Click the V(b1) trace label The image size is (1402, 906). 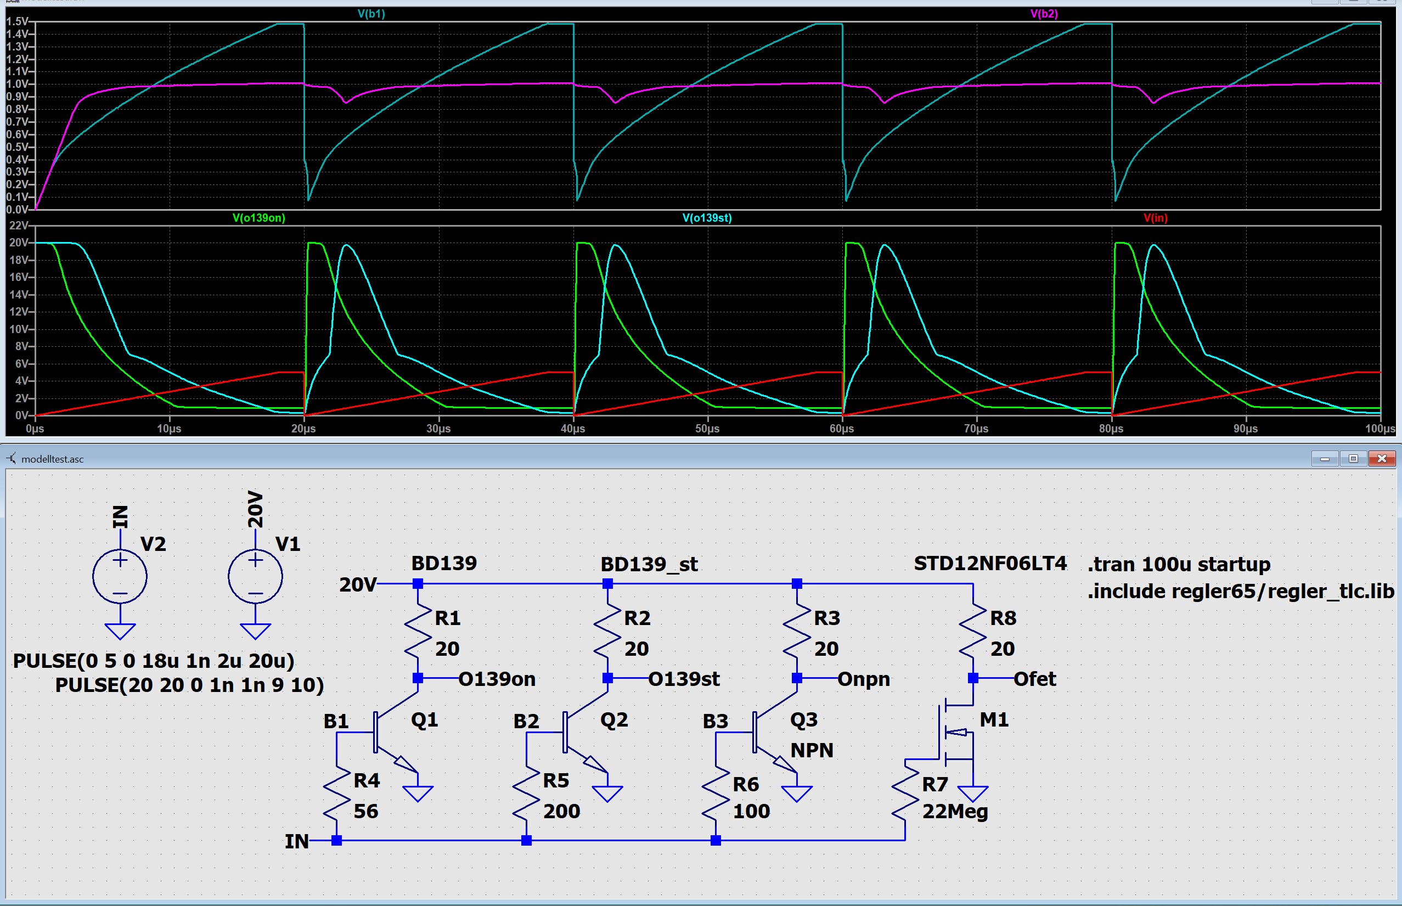coord(371,14)
